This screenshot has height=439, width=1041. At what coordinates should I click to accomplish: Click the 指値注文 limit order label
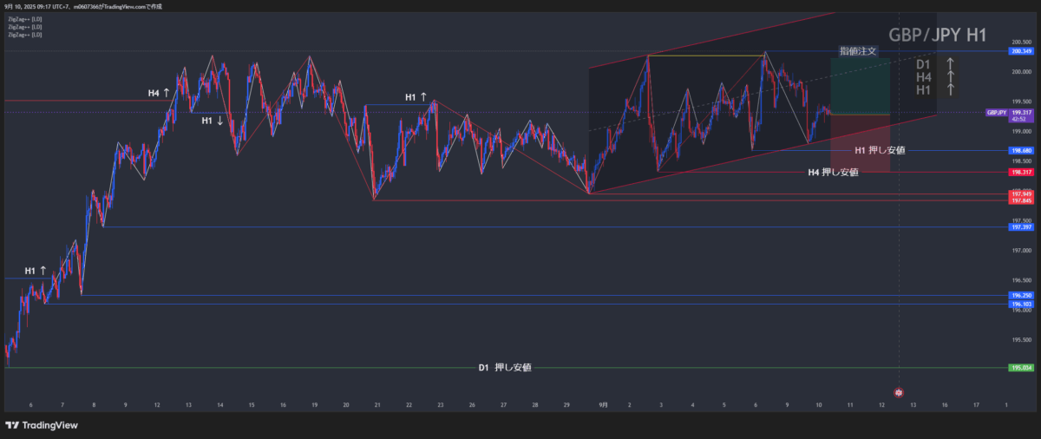[858, 51]
